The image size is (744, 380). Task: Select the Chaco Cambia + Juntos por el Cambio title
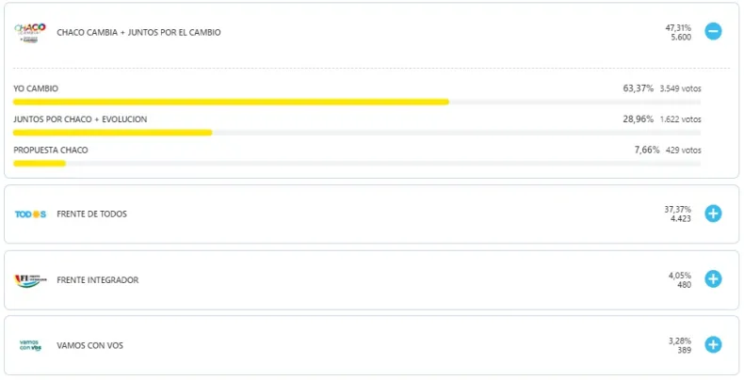(138, 33)
